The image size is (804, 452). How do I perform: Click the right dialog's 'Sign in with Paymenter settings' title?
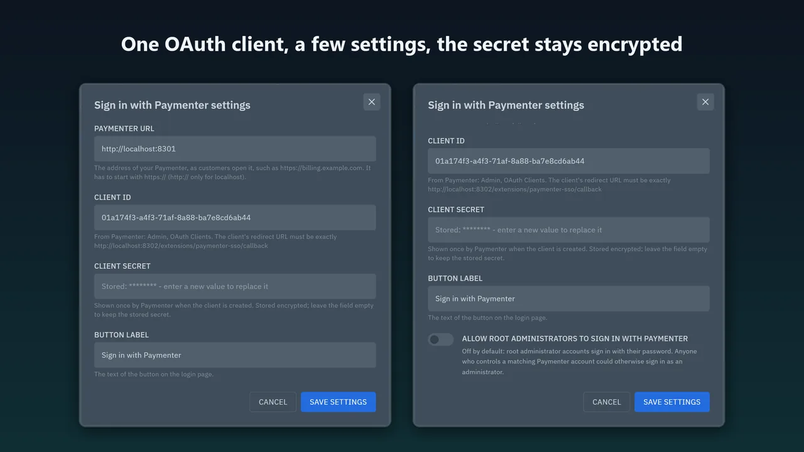[506, 105]
